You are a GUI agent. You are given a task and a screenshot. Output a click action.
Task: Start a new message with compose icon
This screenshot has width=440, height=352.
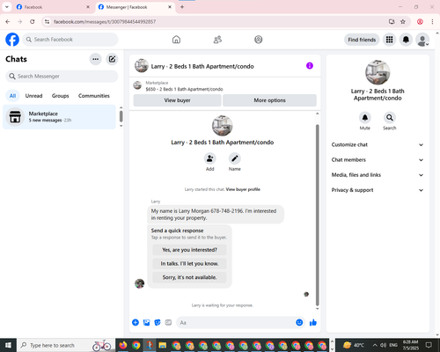[112, 59]
